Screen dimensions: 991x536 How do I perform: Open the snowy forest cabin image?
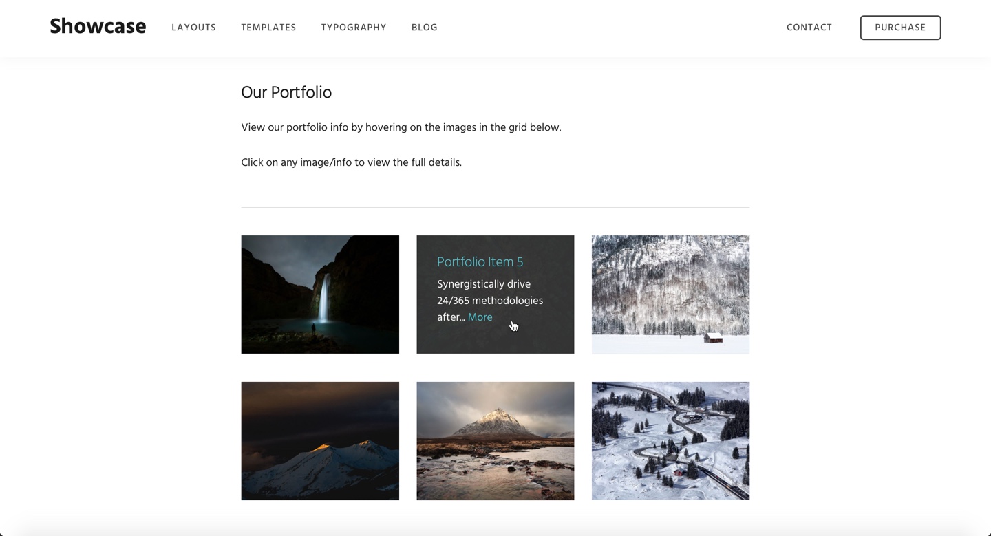(670, 294)
